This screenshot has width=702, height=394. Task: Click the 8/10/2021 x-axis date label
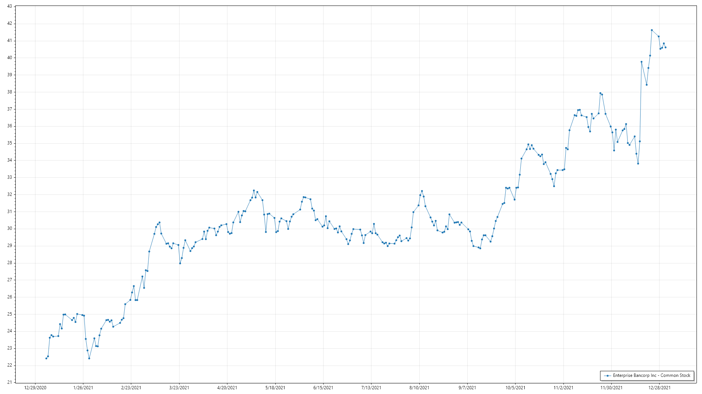[419, 388]
